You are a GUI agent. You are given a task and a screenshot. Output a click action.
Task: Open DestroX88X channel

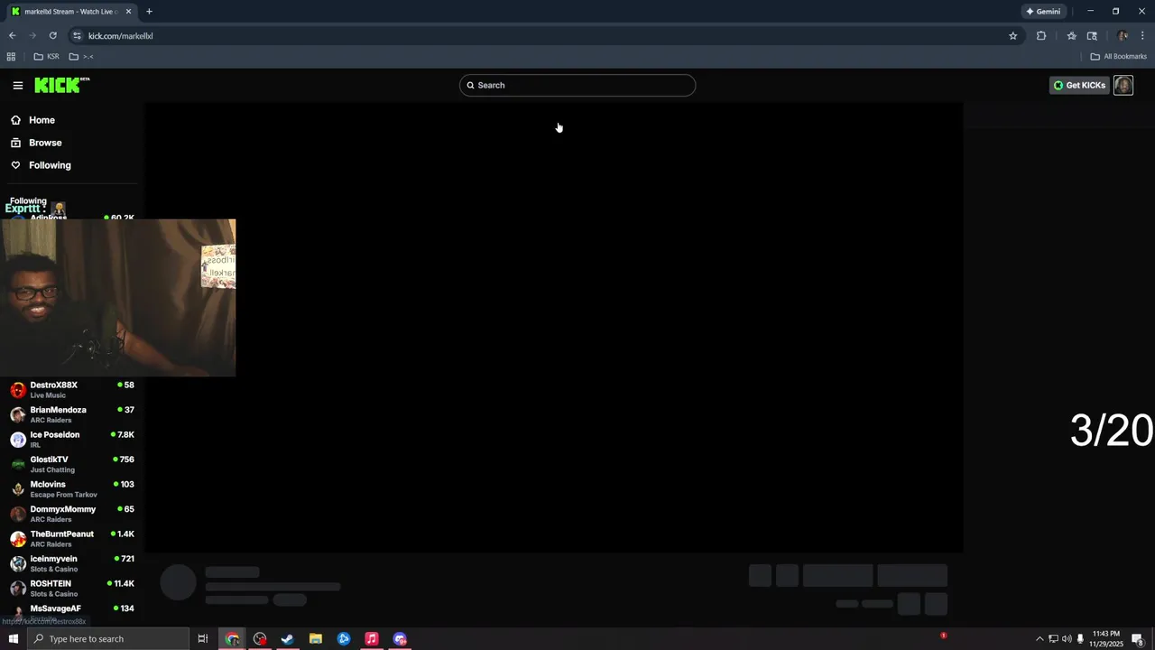72,390
